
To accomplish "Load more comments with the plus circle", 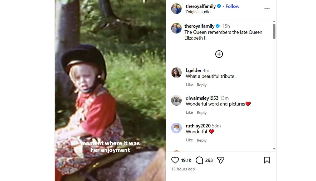I will tap(219, 54).
